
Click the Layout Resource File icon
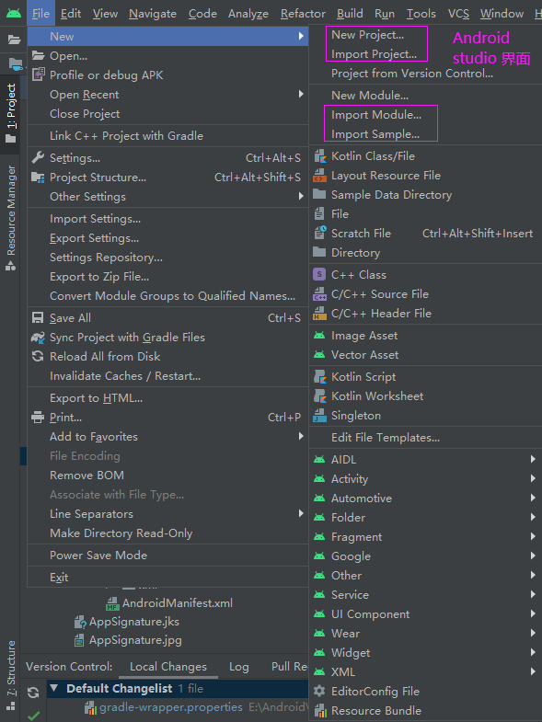[320, 176]
